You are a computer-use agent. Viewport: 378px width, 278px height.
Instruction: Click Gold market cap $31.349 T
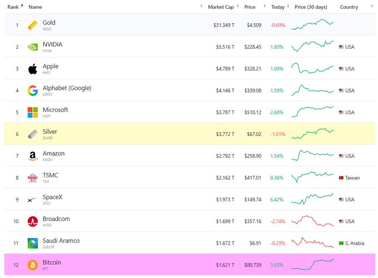(x=223, y=25)
